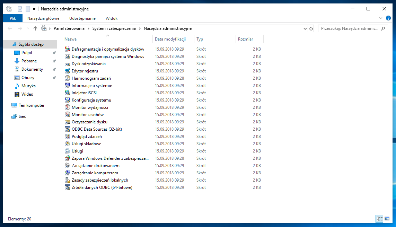Navigate to System i zabezpieczenia breadcrumb
396x227 pixels.
point(114,28)
